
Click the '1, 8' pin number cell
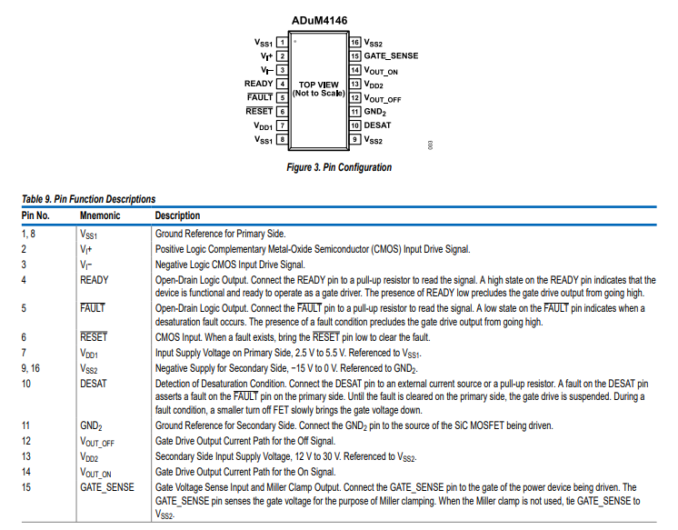[28, 234]
